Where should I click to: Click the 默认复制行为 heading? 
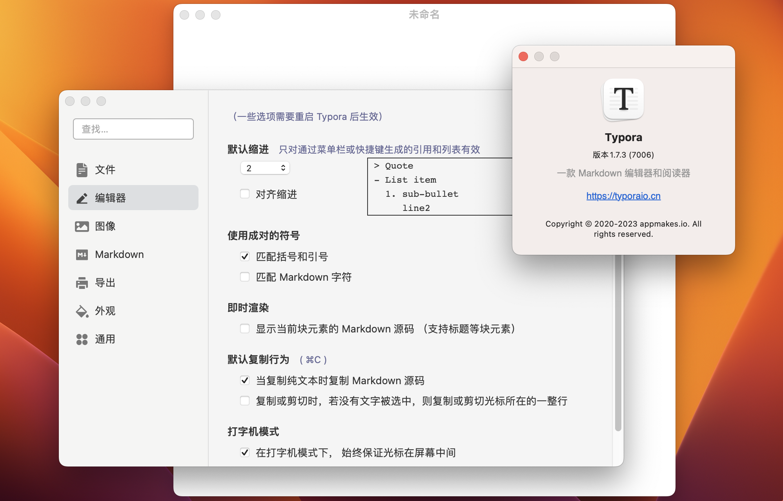pyautogui.click(x=258, y=359)
